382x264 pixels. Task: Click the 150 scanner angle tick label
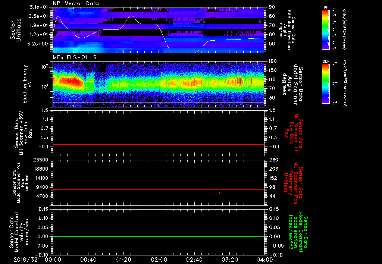pos(273,70)
